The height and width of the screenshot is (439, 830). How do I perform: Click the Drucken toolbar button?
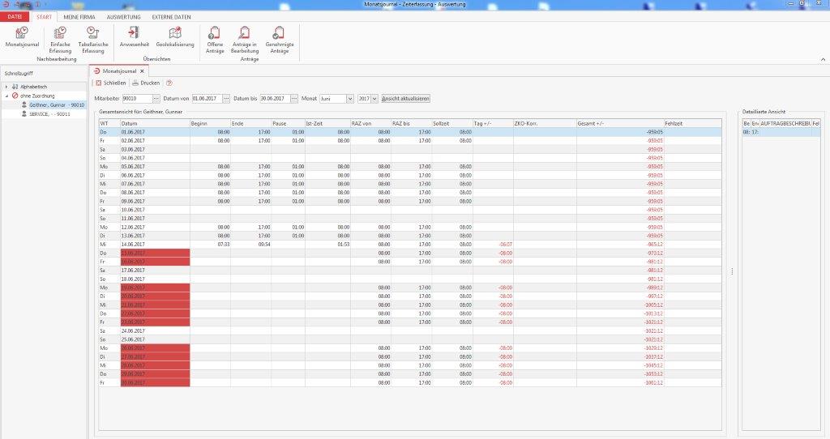(146, 83)
